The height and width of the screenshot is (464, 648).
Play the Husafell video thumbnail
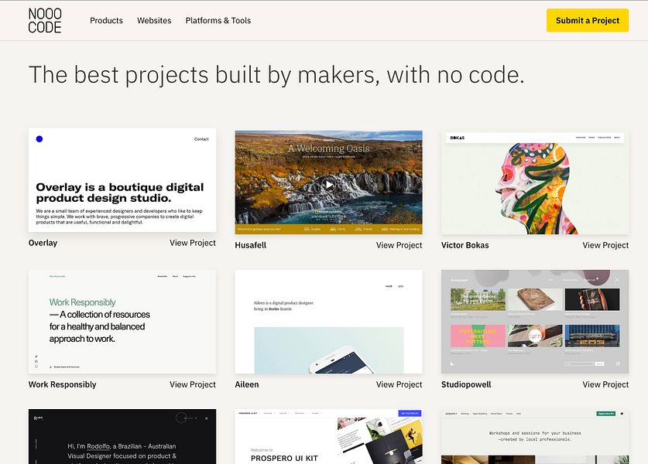pyautogui.click(x=328, y=185)
